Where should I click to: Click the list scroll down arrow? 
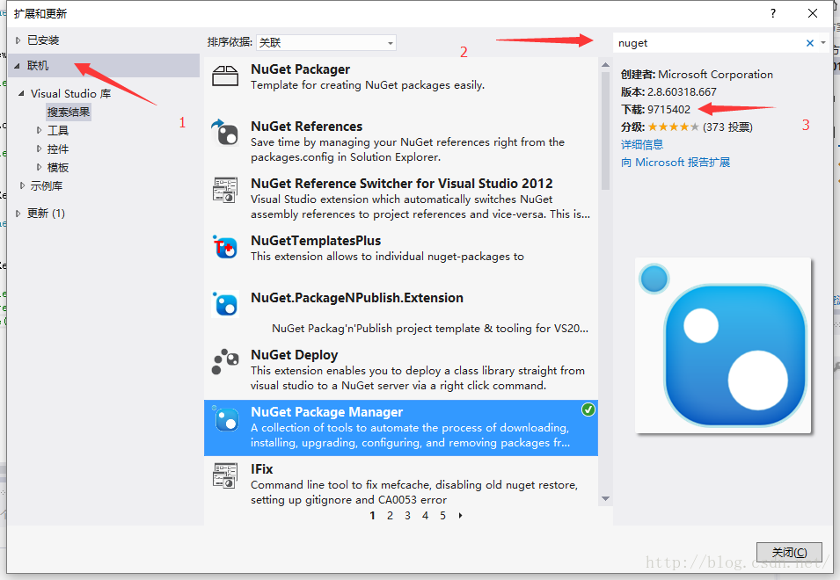pyautogui.click(x=606, y=498)
